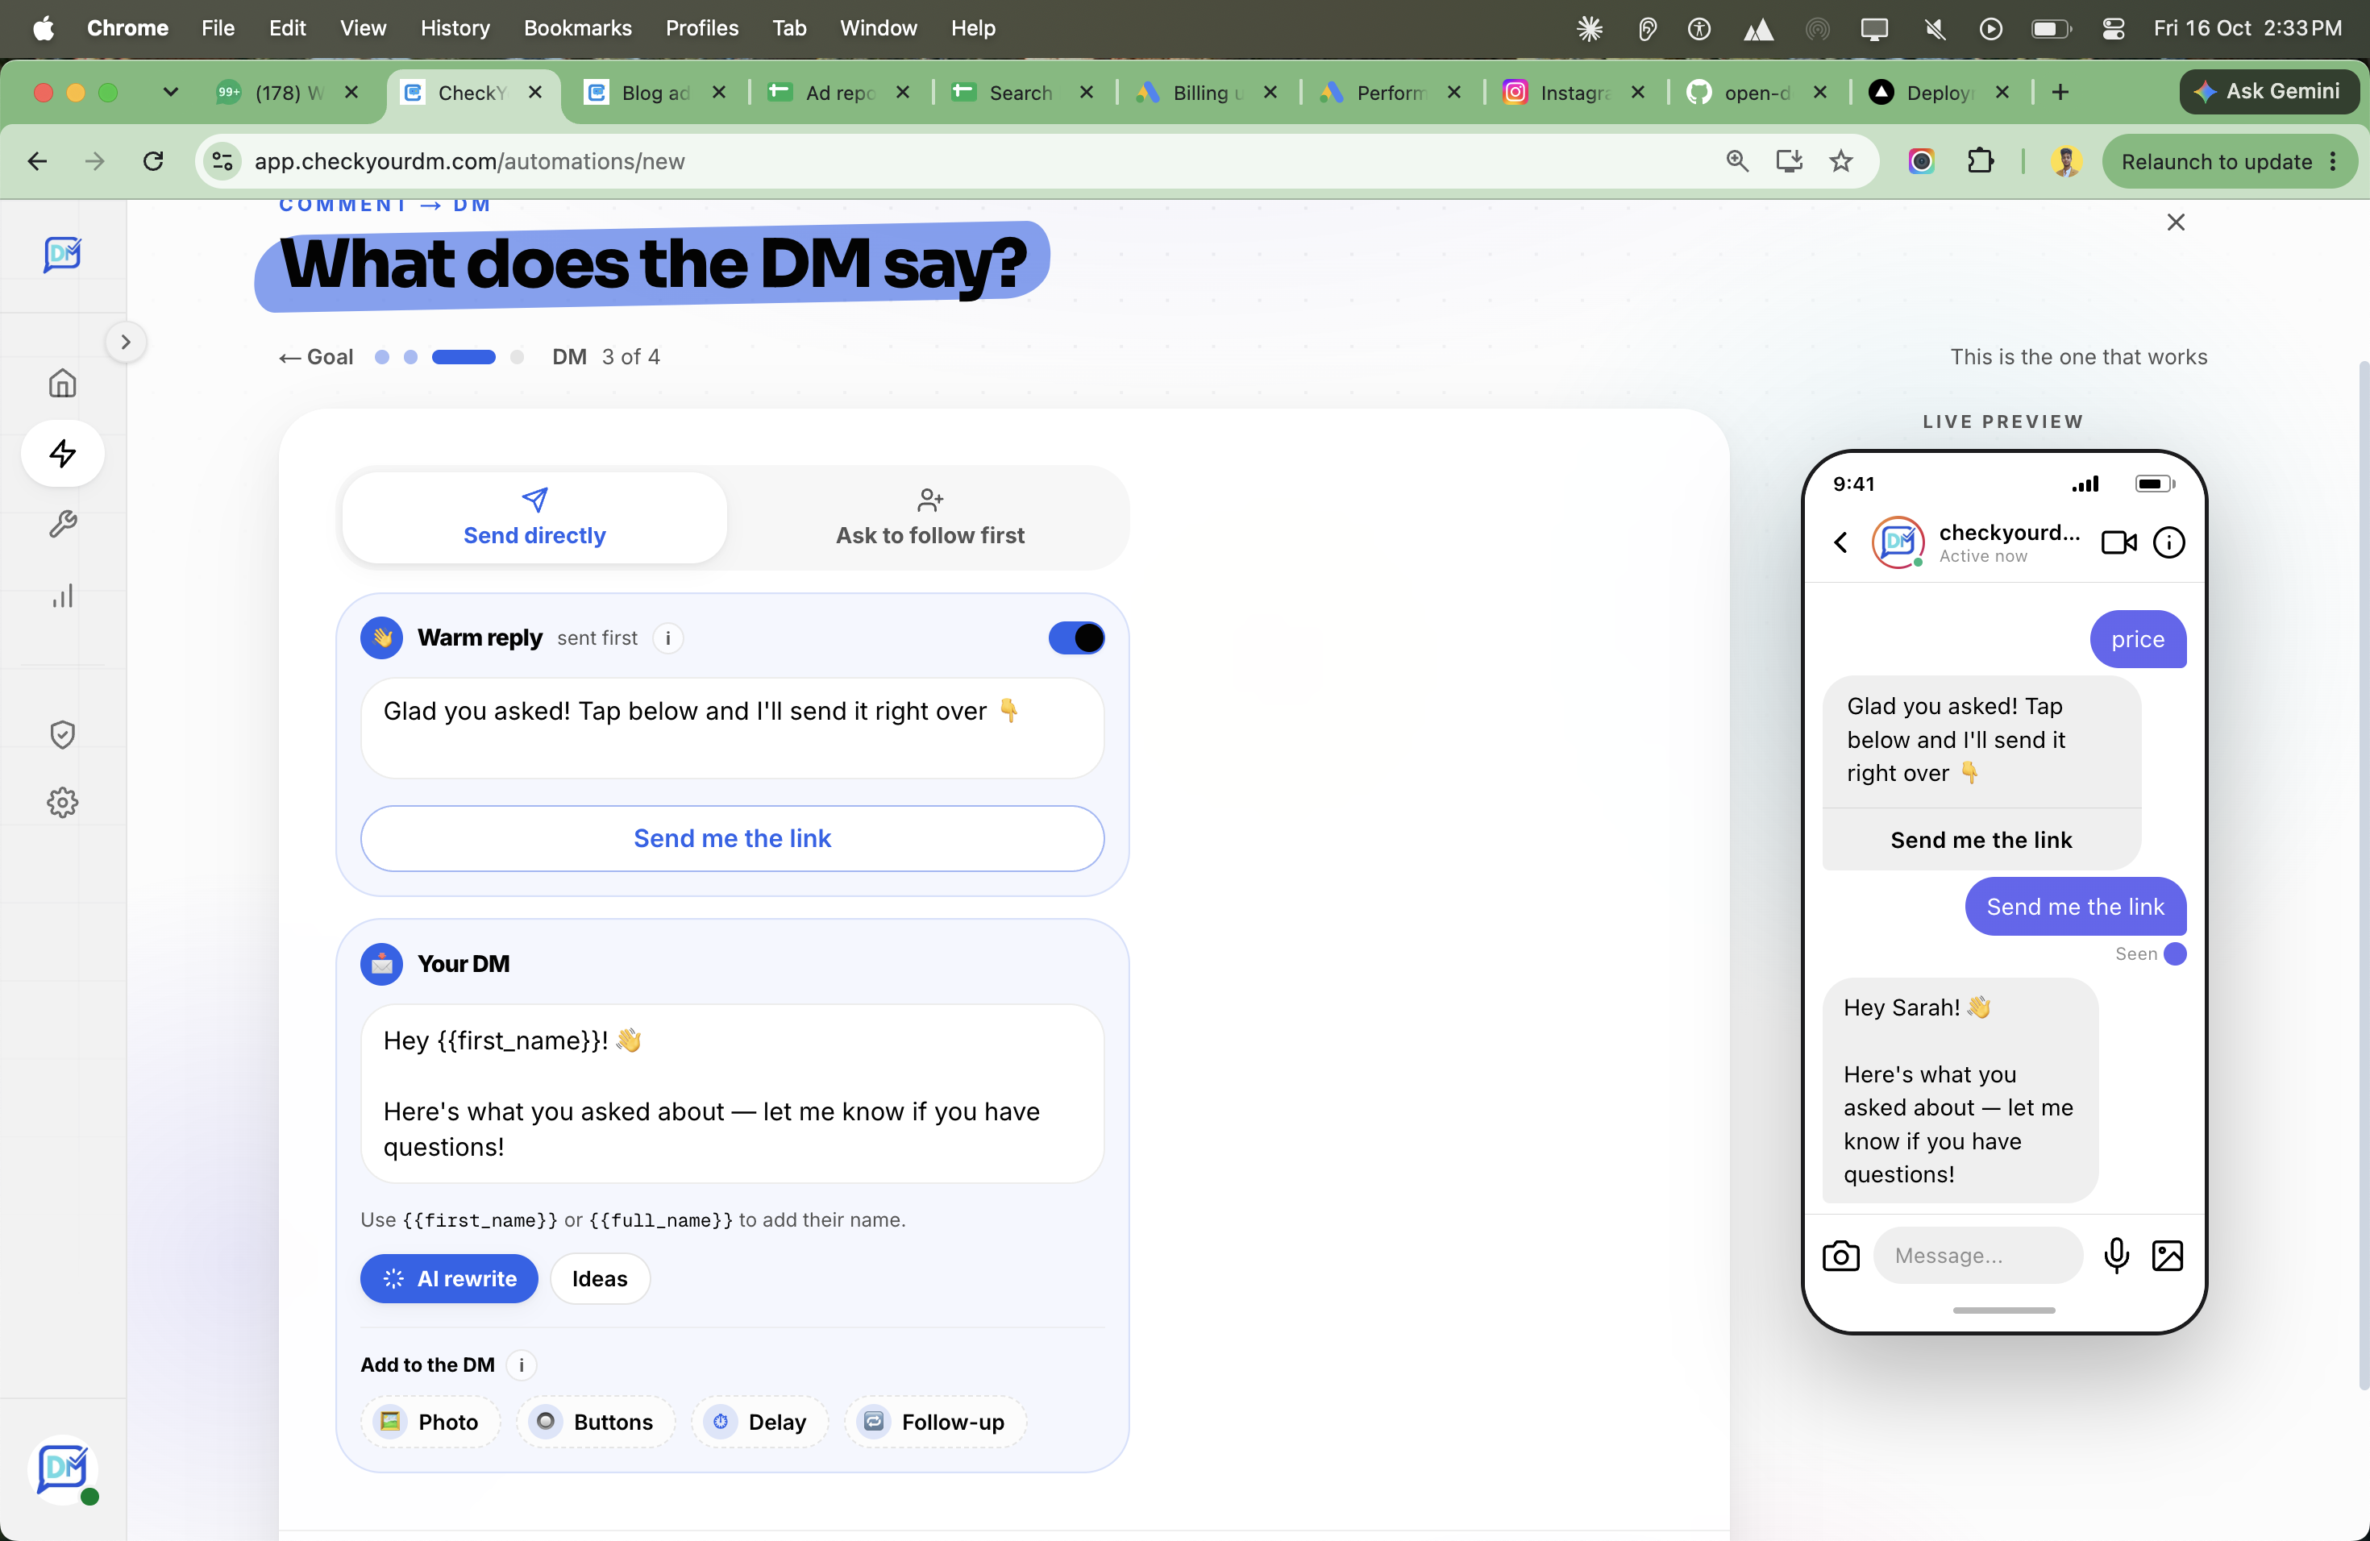Click the CheckYourDM logo at sidebar top

63,254
